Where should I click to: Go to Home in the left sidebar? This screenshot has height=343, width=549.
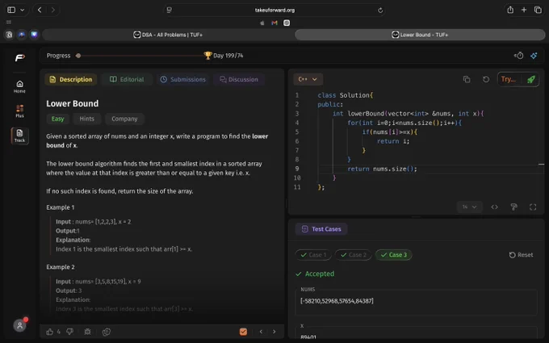click(19, 86)
